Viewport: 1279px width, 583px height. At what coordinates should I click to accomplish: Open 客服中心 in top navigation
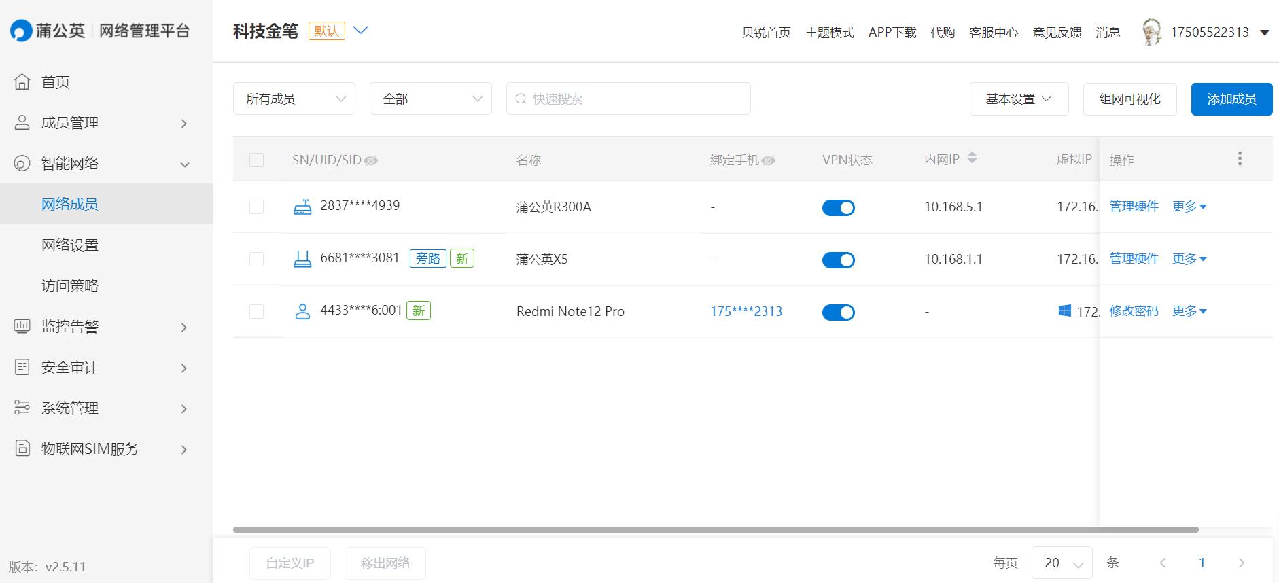click(x=994, y=32)
